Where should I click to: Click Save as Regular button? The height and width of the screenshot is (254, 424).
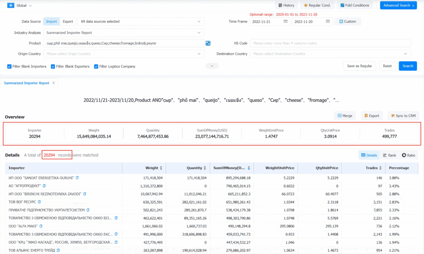coord(359,66)
